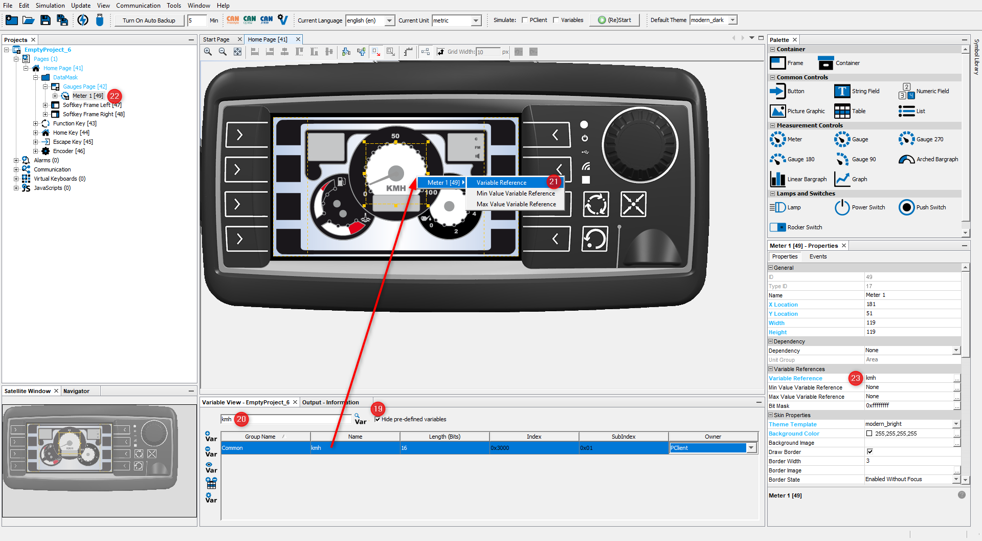This screenshot has width=982, height=541.
Task: Uncheck the Draw Border checkbox
Action: pos(869,452)
